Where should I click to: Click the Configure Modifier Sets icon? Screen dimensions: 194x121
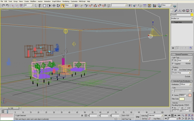190,48
